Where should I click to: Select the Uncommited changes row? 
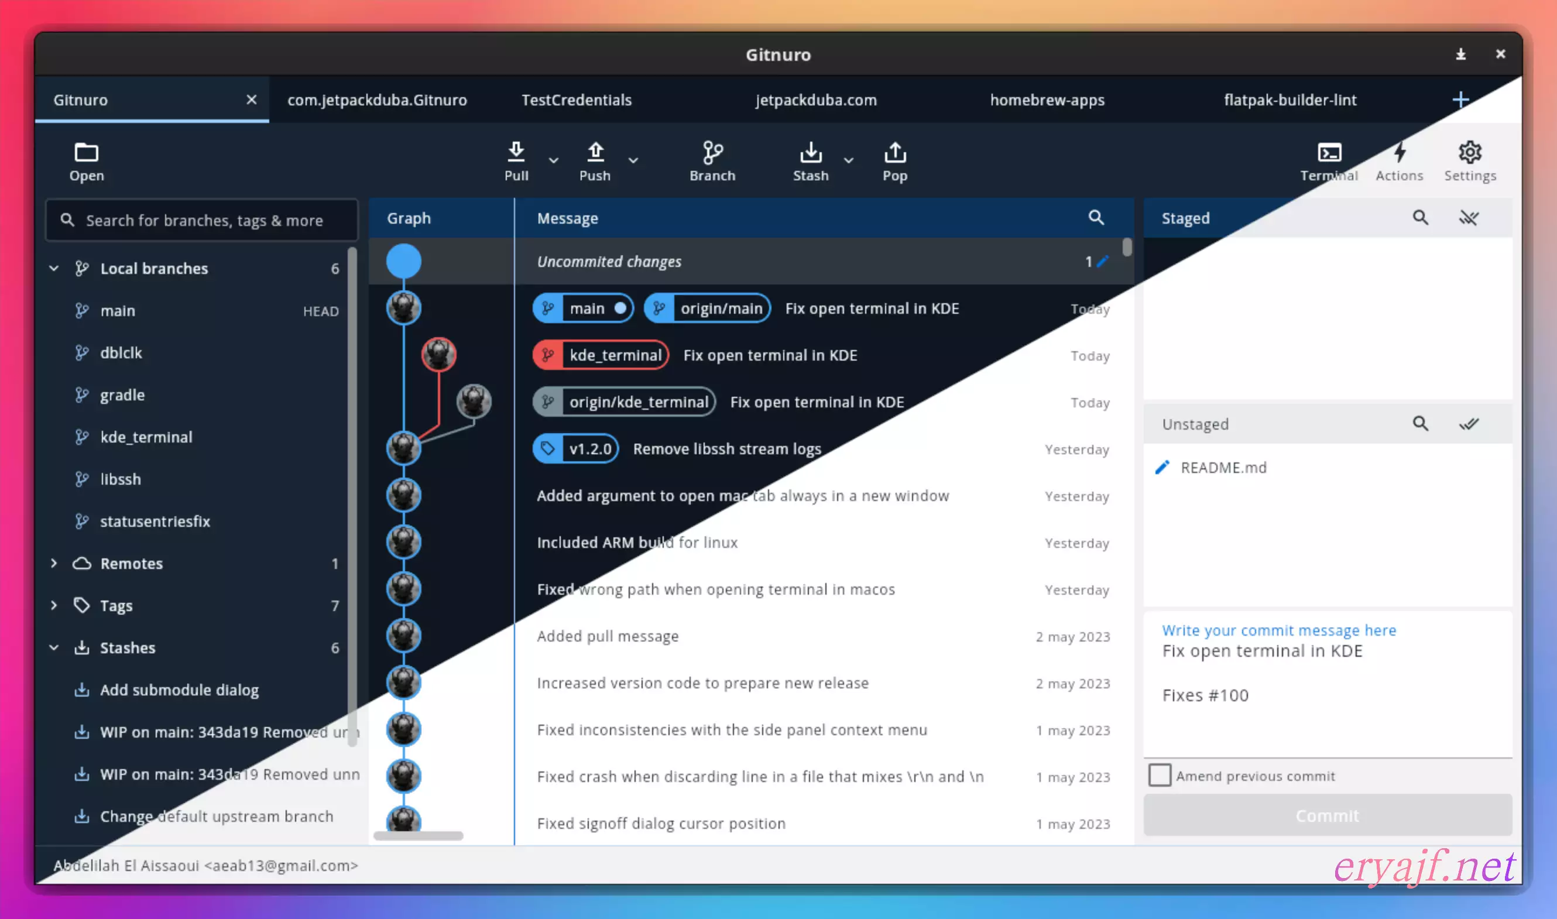tap(752, 260)
